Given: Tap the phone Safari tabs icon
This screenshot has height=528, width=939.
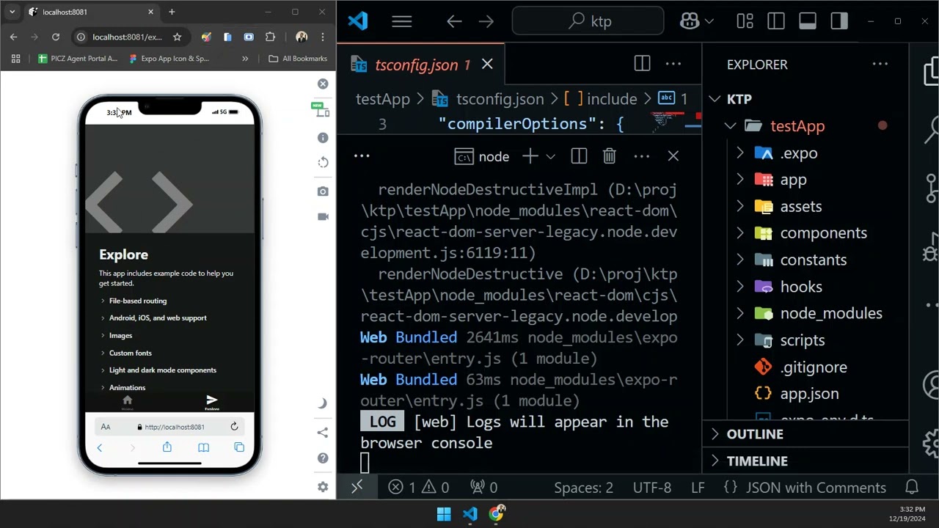Looking at the screenshot, I should (x=239, y=447).
